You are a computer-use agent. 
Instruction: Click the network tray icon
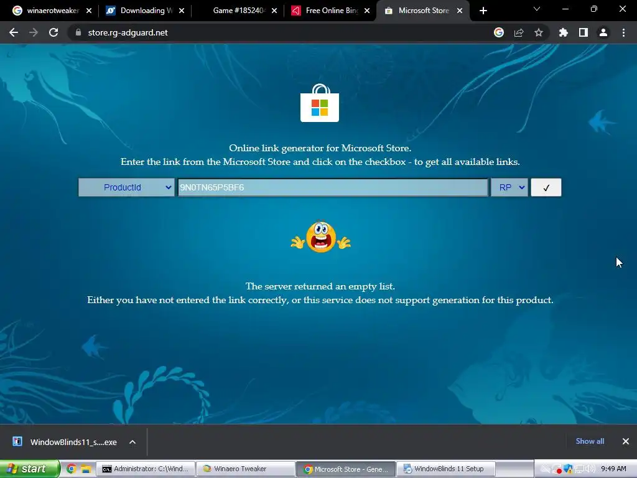point(579,469)
